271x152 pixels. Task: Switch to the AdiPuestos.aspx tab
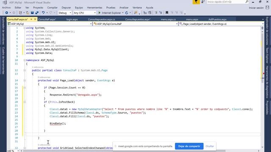tap(217, 19)
